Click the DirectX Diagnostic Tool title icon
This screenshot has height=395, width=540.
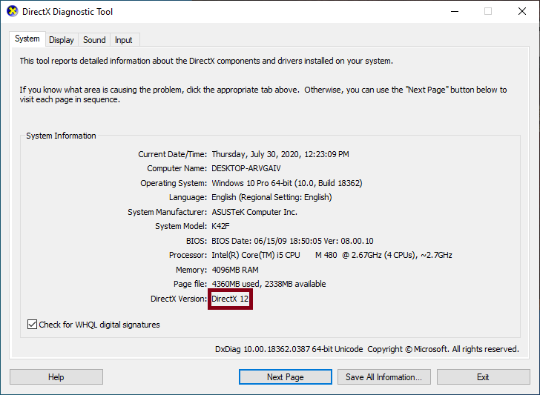point(12,11)
